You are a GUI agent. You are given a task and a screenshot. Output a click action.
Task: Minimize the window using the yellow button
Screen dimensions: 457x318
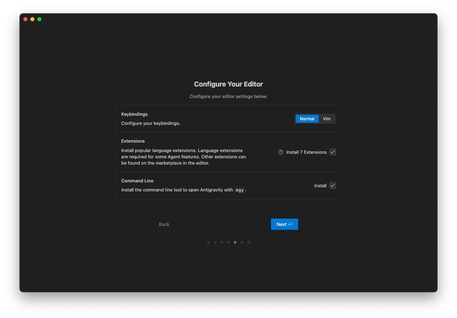[32, 19]
